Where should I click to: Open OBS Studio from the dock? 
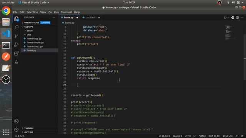point(6,80)
